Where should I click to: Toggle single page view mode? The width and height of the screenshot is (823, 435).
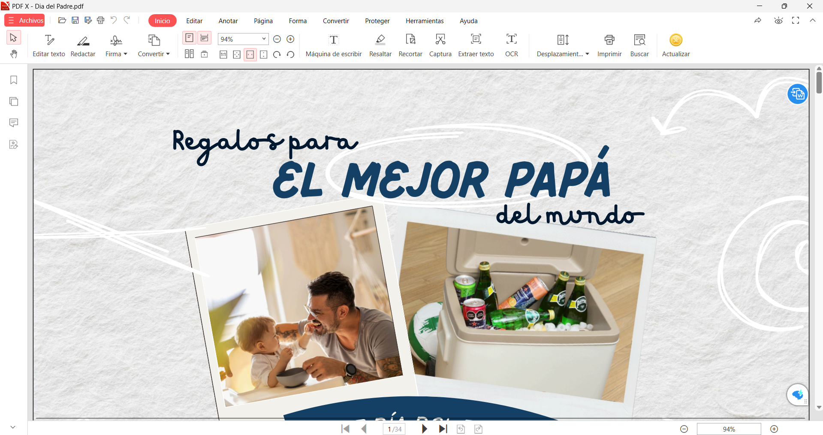(x=189, y=38)
